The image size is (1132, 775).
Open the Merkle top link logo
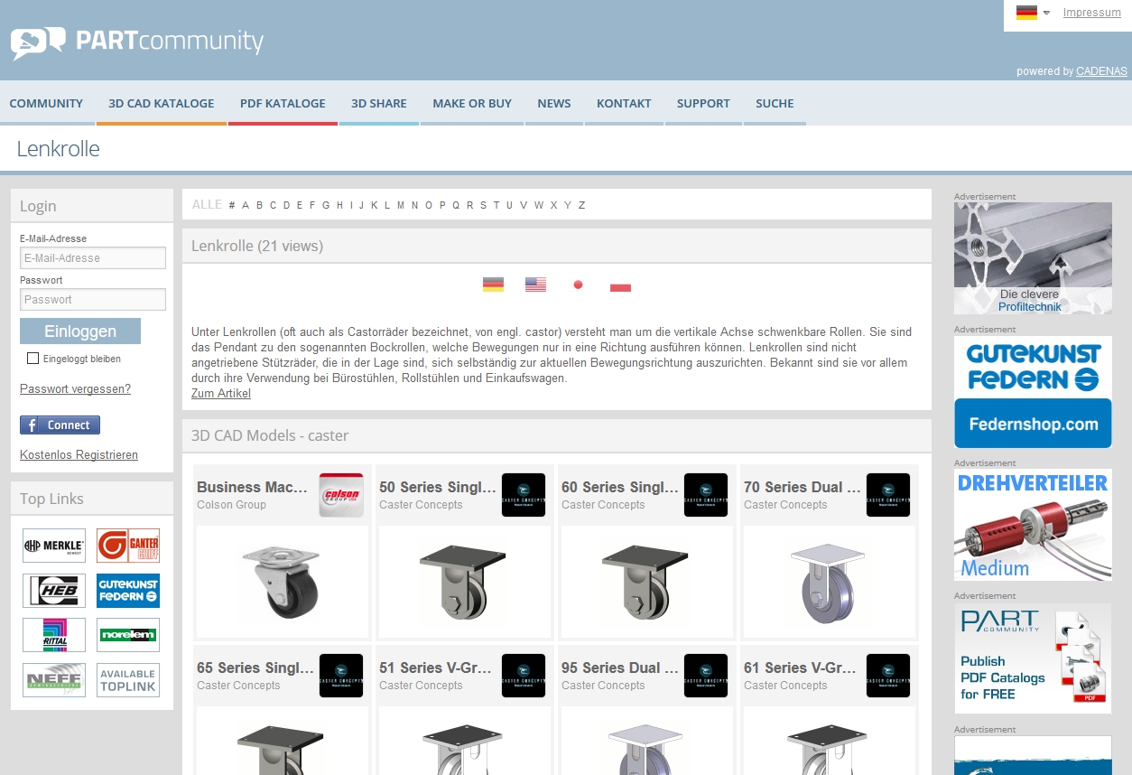(54, 546)
